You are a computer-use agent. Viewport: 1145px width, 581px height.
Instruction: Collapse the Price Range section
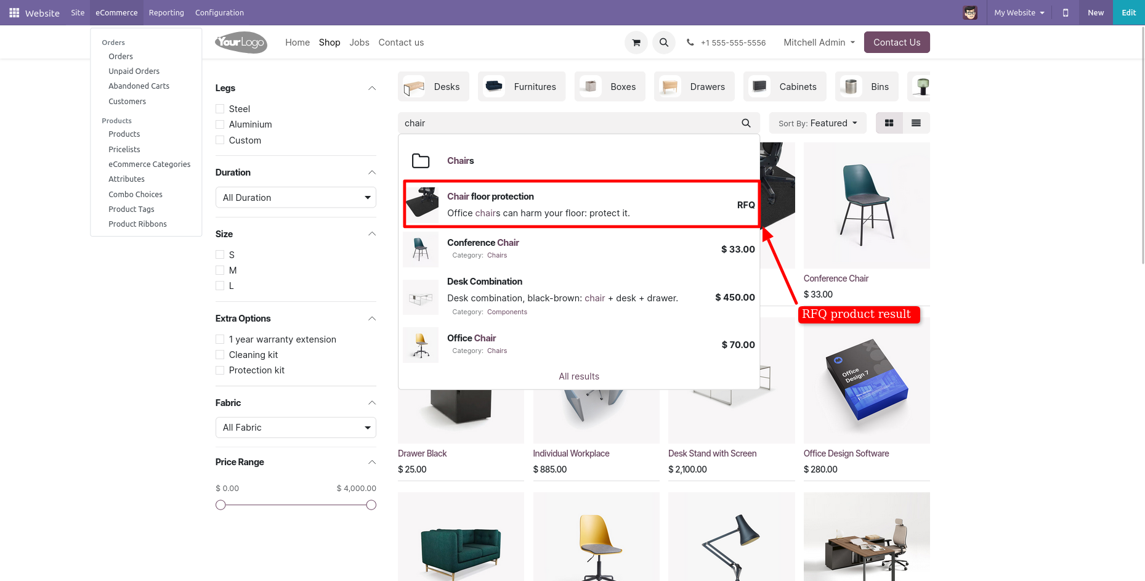372,462
